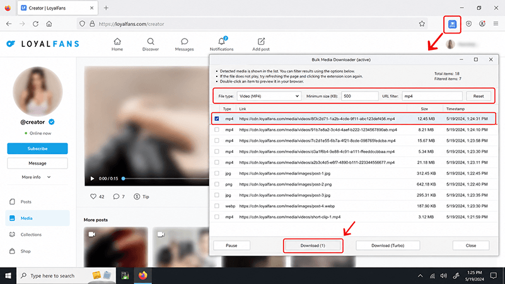Open Firefox downloads icon in toolbar
The width and height of the screenshot is (505, 284).
point(468,24)
